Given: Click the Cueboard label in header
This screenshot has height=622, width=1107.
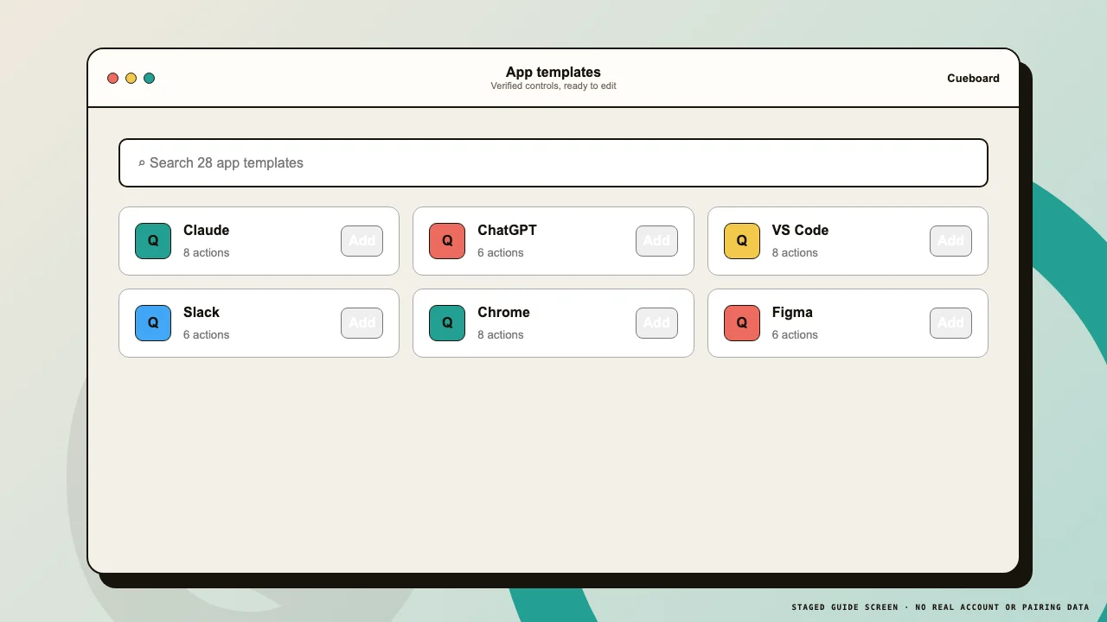Looking at the screenshot, I should [973, 79].
